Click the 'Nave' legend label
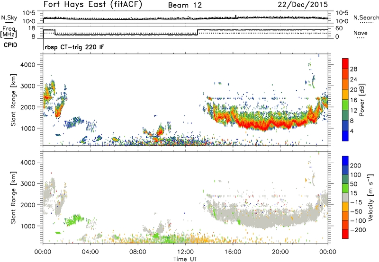The width and height of the screenshot is (379, 262). (x=361, y=33)
